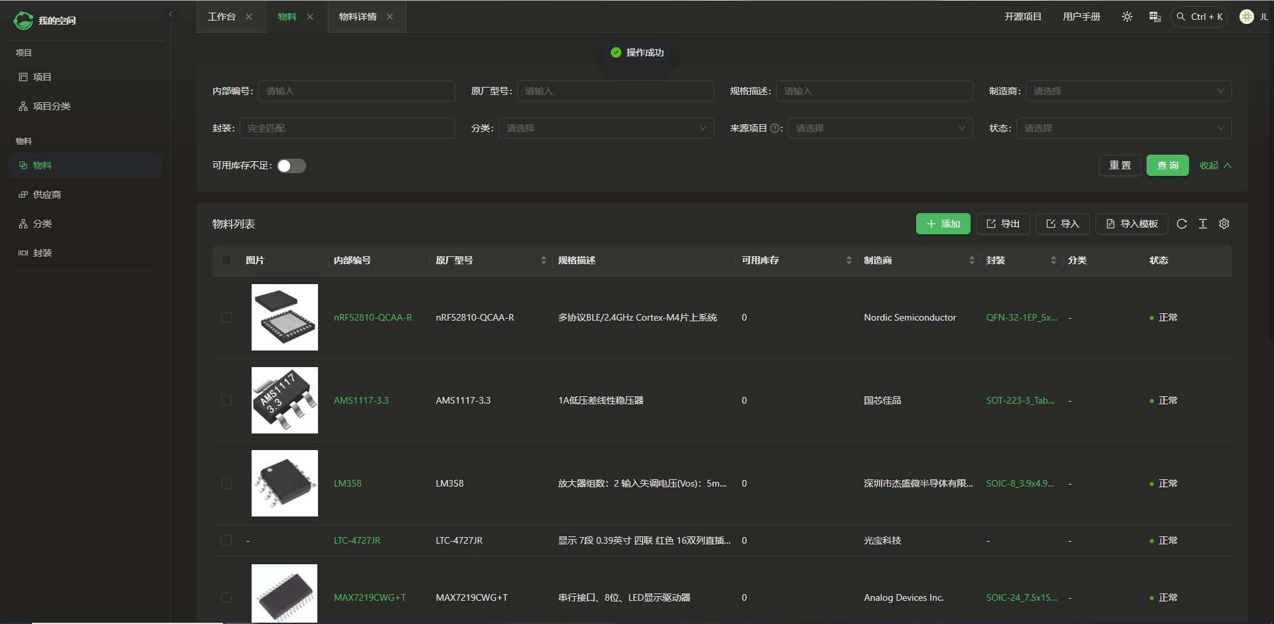Screen dimensions: 1274x624
Task: Toggle the 可用库存不足 switch
Action: tap(291, 166)
